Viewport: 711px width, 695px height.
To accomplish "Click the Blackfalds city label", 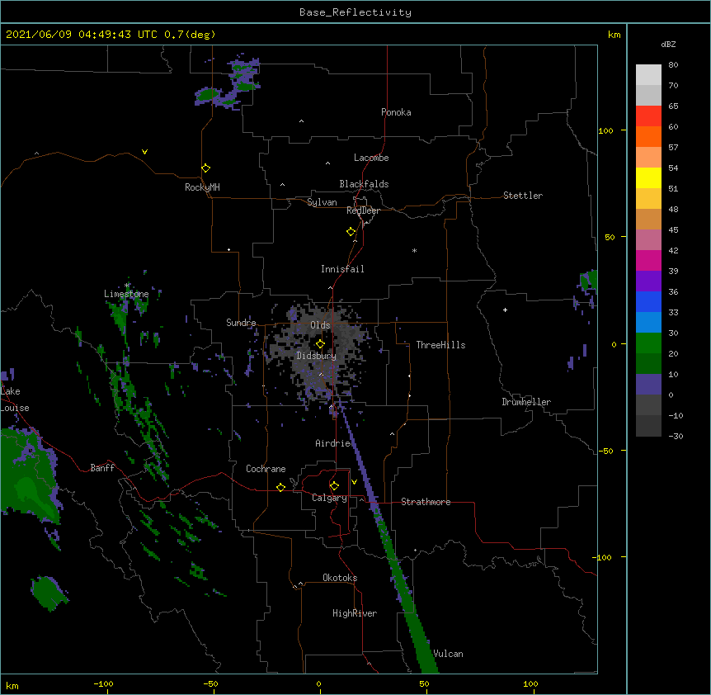I will coord(364,184).
